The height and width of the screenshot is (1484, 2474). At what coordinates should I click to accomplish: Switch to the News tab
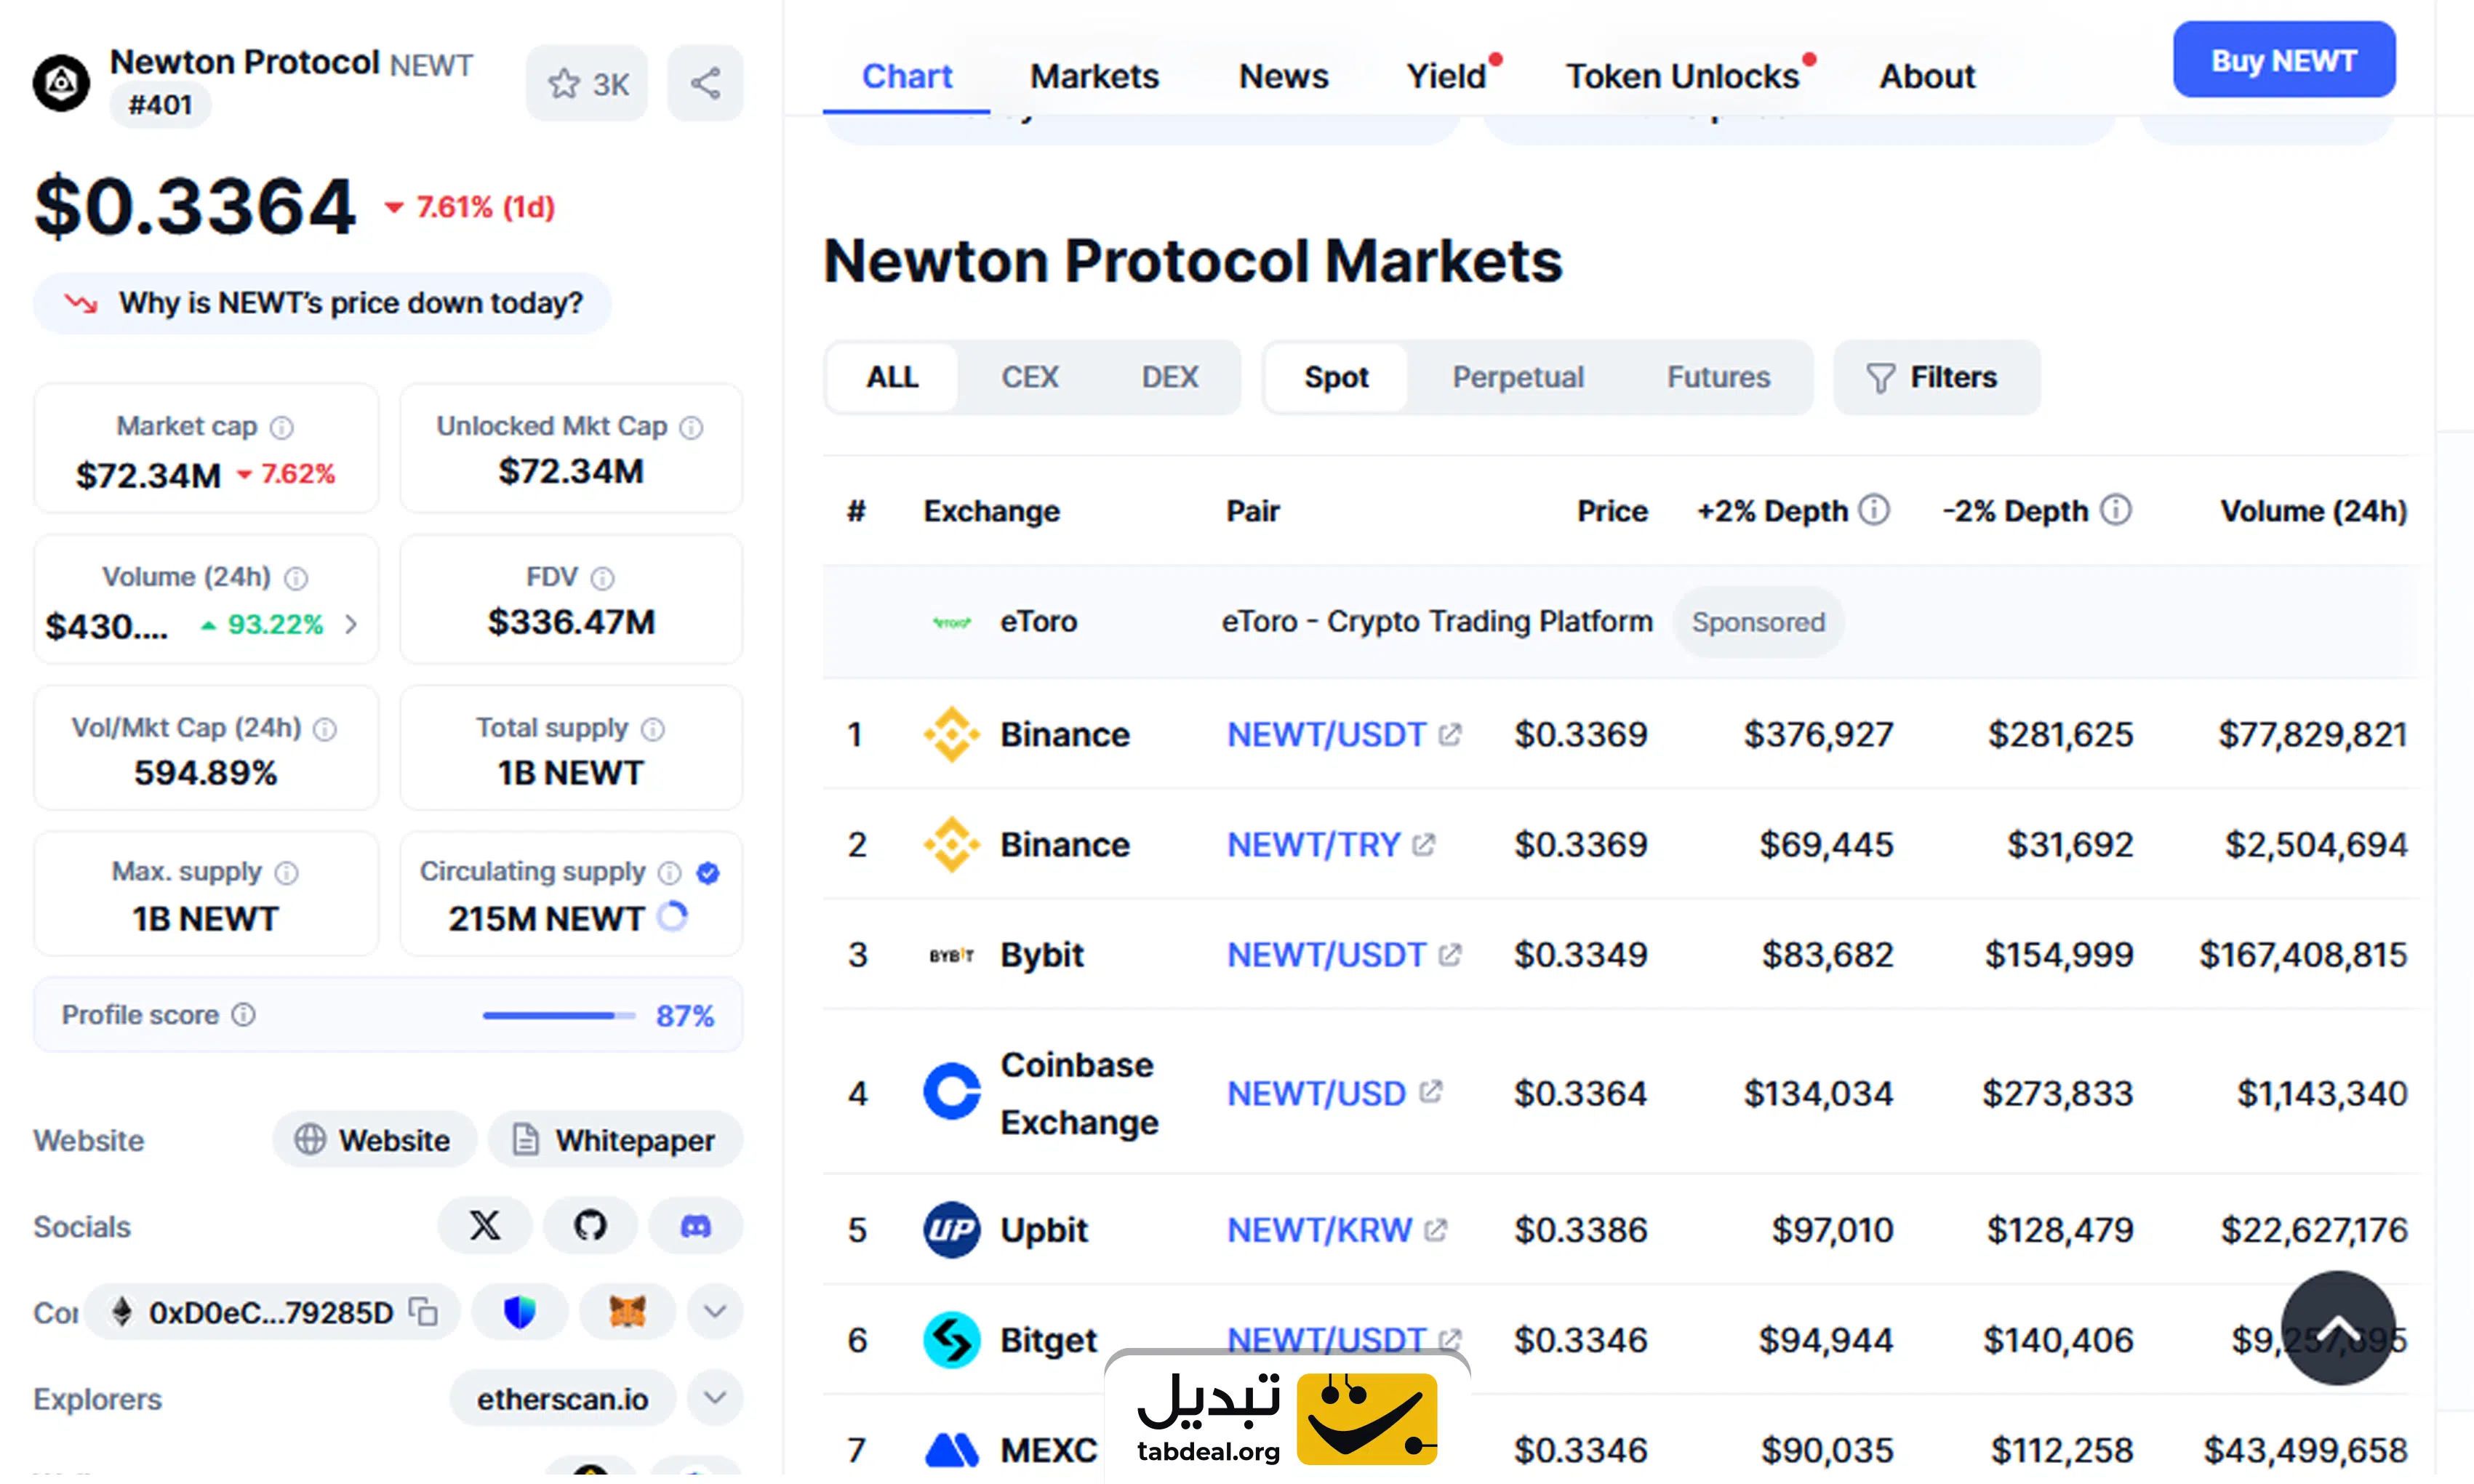pyautogui.click(x=1283, y=76)
